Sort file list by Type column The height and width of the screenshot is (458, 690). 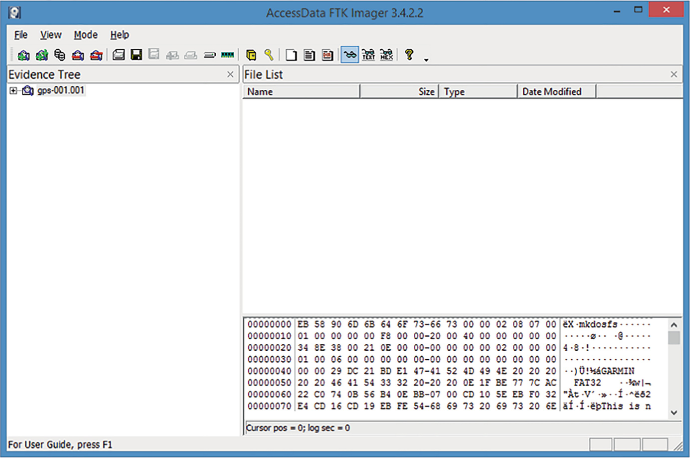coord(478,92)
